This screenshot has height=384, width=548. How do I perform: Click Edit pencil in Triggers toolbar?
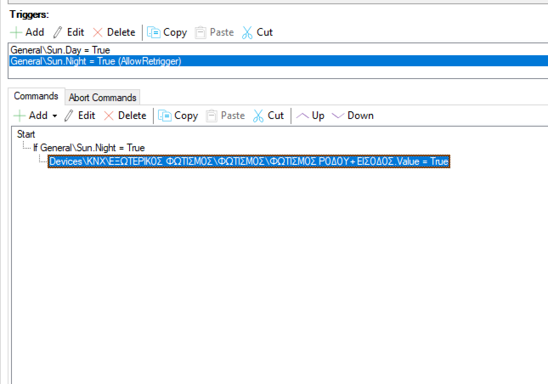coord(69,32)
